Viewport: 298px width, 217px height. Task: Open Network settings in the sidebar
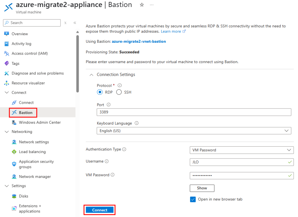click(x=34, y=142)
